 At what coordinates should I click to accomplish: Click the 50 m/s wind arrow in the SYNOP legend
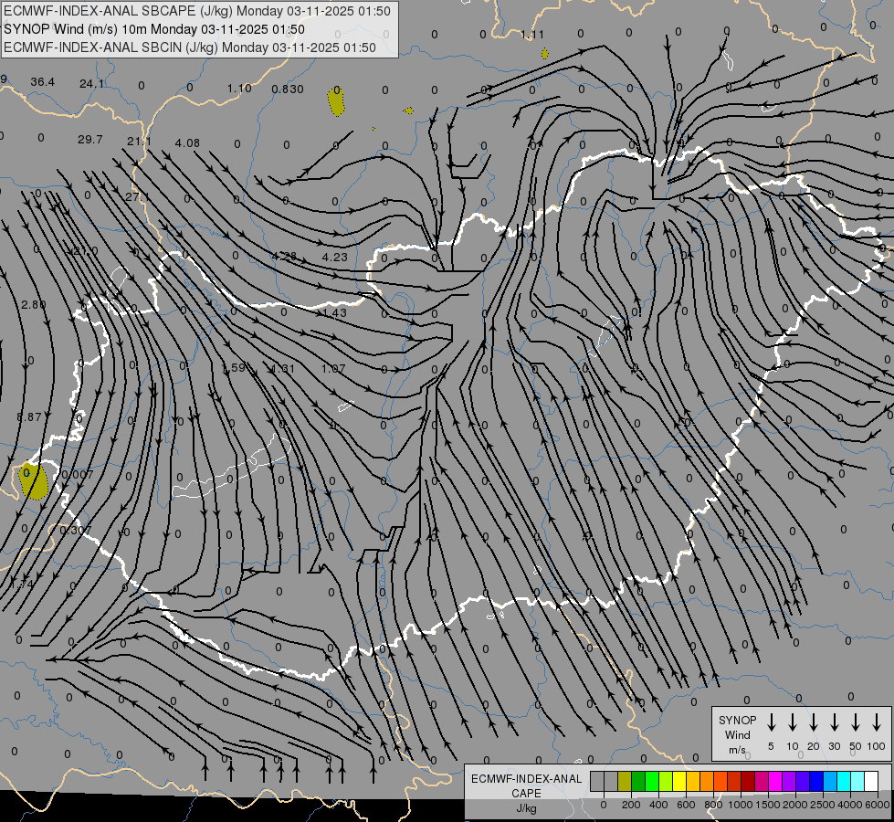tap(856, 722)
